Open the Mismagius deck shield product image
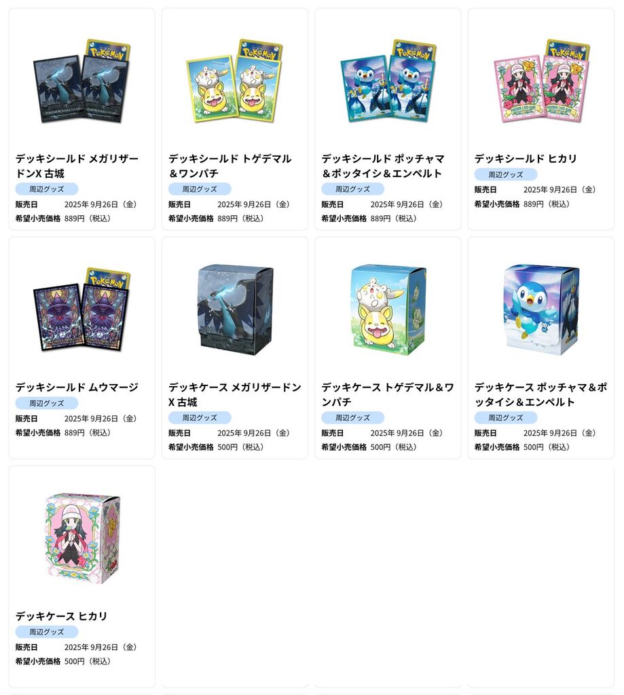This screenshot has height=695, width=624. tap(81, 309)
